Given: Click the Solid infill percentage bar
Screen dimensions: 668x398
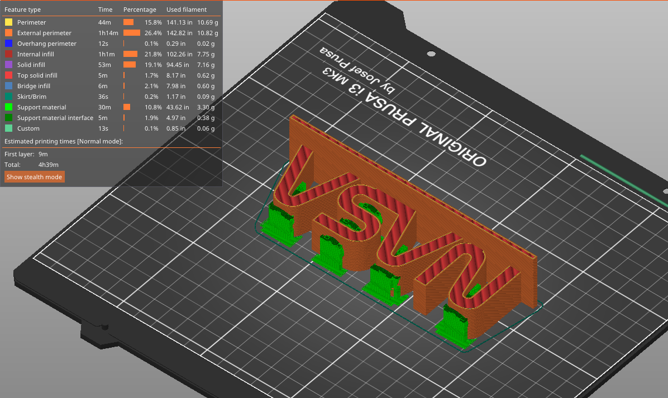Looking at the screenshot, I should click(130, 65).
